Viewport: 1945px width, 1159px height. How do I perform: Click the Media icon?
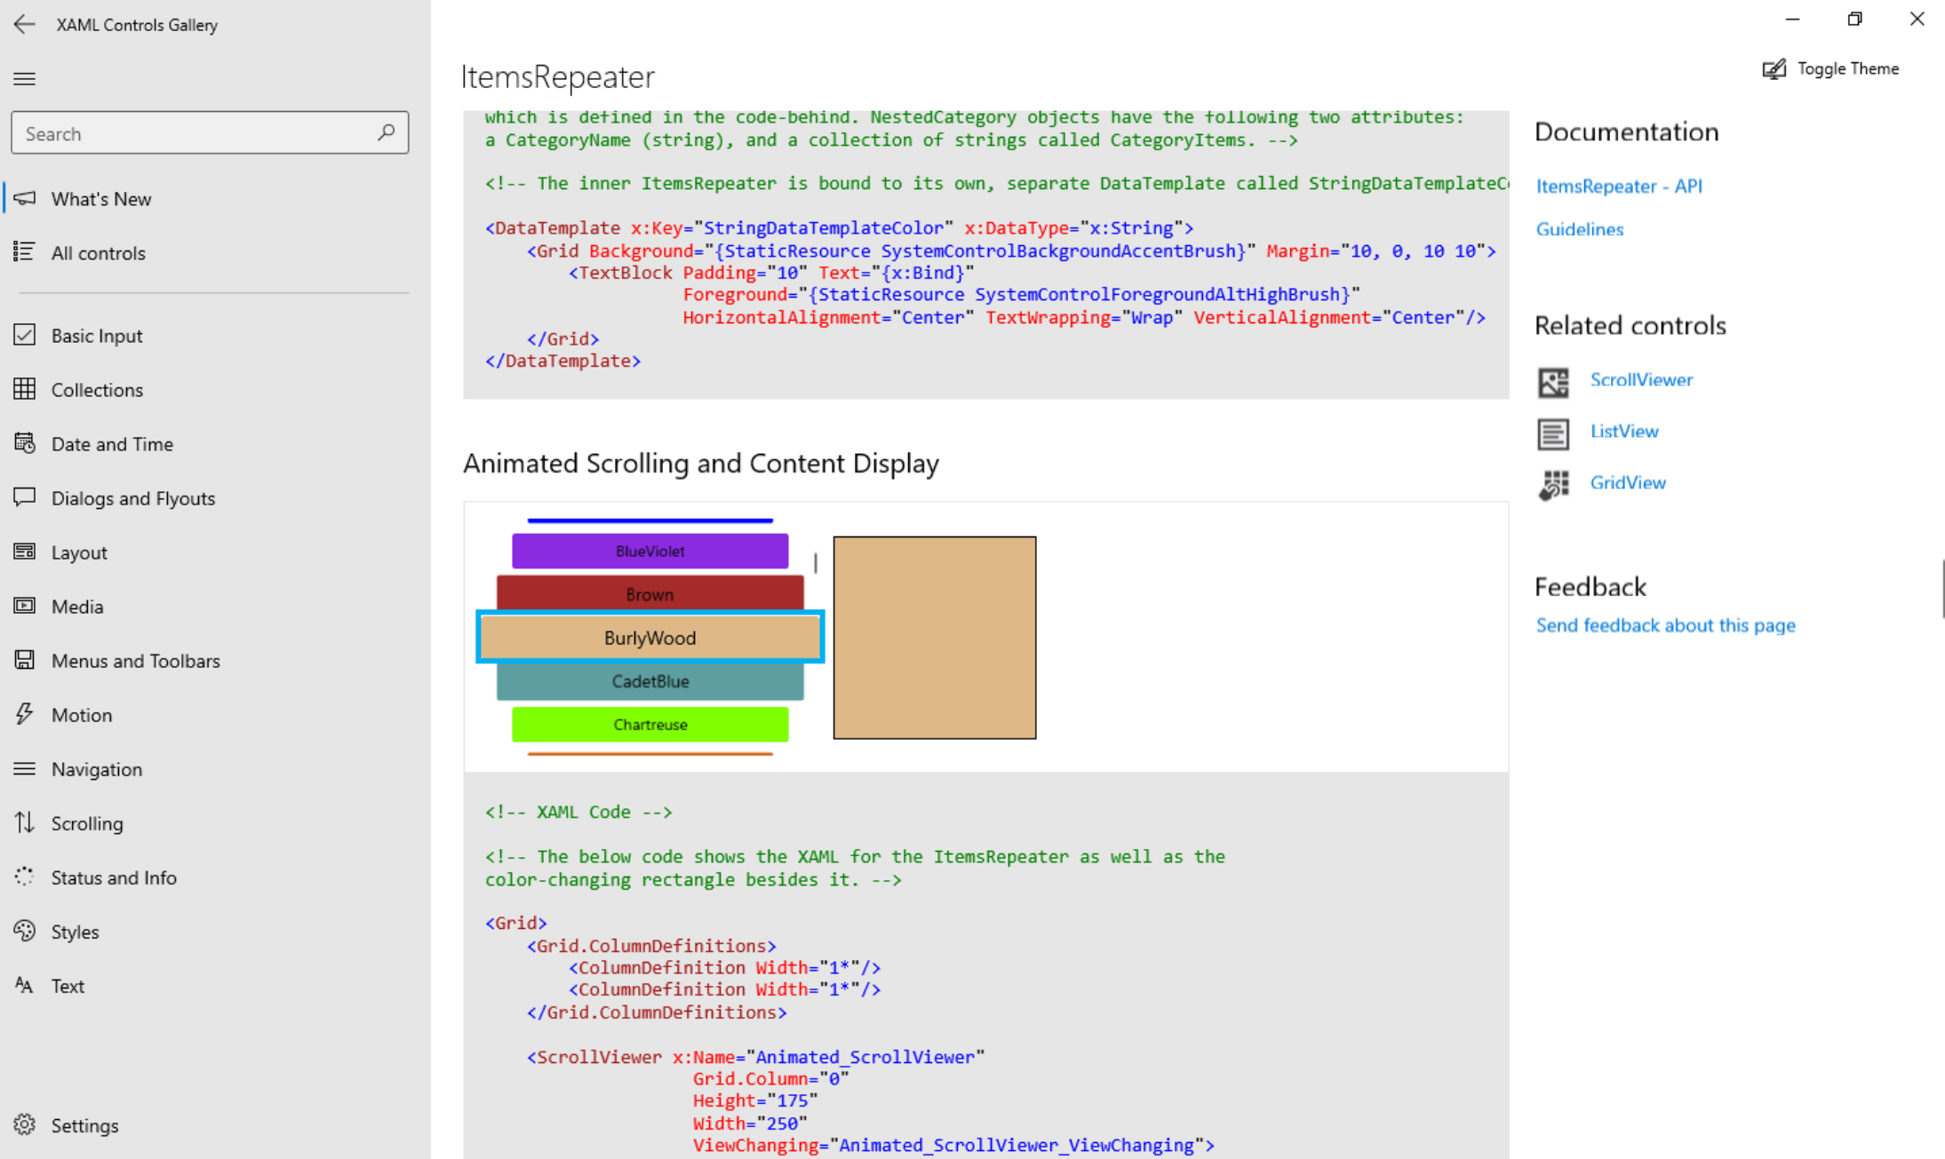point(25,606)
